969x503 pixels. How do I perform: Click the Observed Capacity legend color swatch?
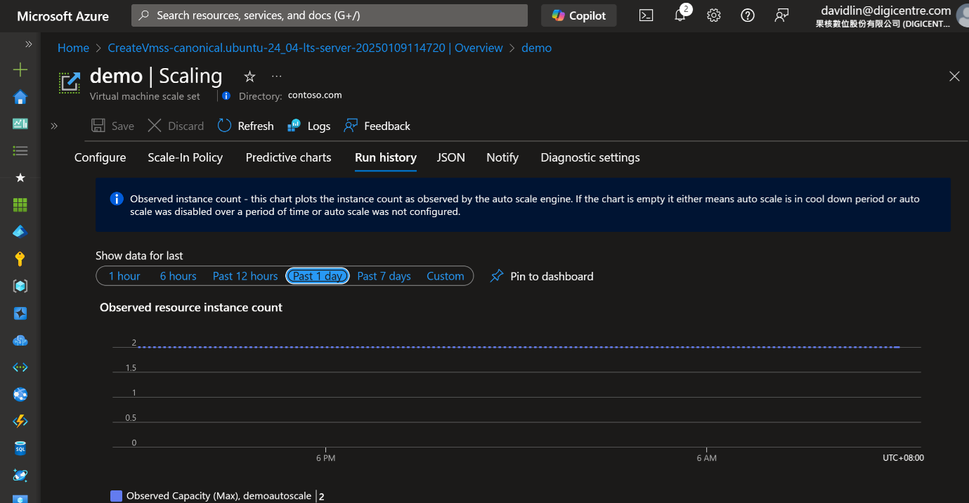coord(117,496)
